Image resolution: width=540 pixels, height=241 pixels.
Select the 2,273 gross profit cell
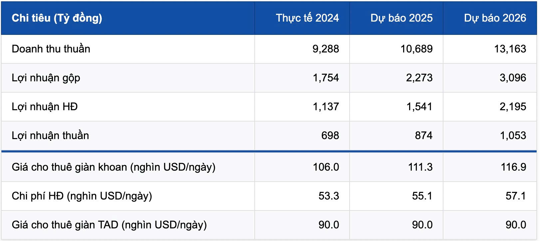[419, 78]
